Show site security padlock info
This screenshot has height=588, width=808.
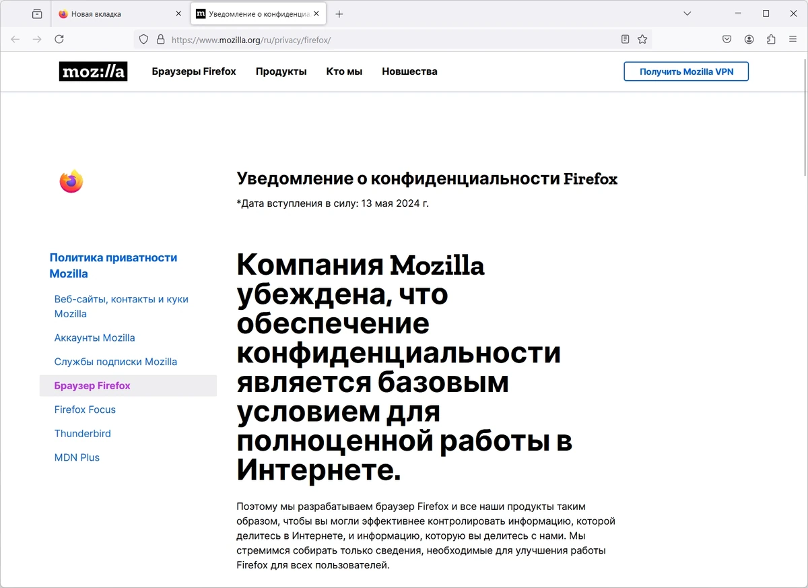point(160,40)
